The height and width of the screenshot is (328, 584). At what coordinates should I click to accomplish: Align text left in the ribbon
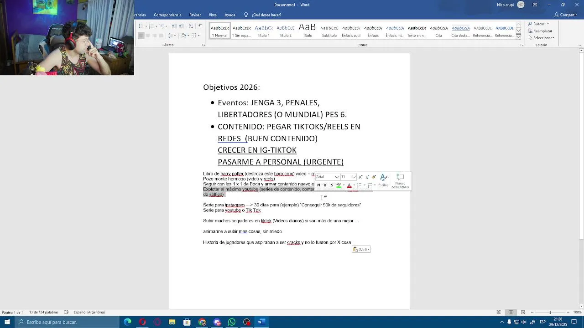[x=141, y=36]
